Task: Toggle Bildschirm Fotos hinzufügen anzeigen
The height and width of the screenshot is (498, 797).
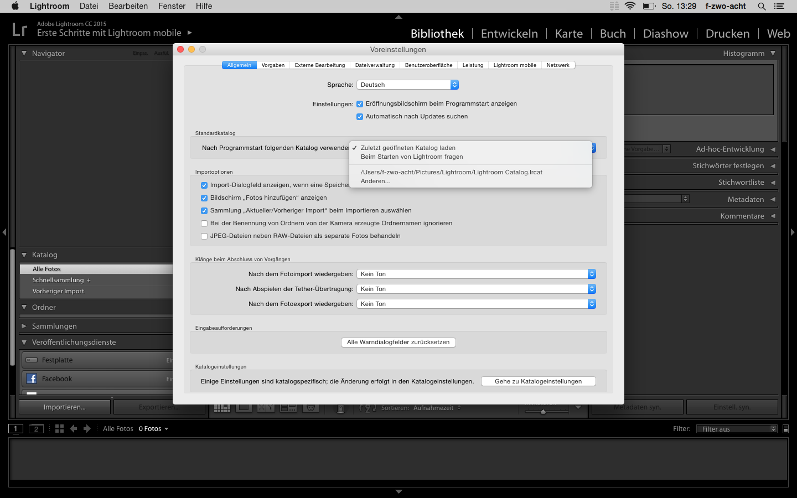Action: point(204,198)
